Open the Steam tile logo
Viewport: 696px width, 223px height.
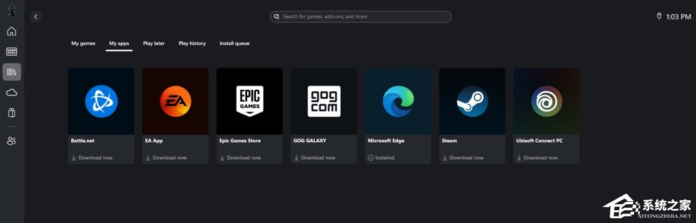pos(472,101)
